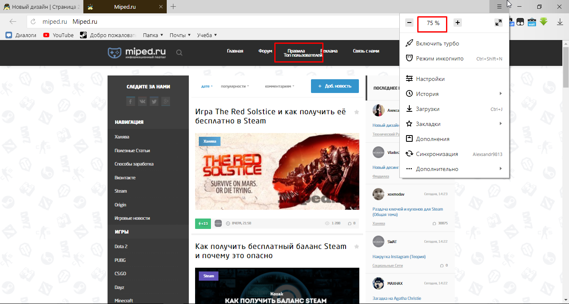Open Дополнения in the browser menu
Screen dimensions: 569x304
[454, 139]
